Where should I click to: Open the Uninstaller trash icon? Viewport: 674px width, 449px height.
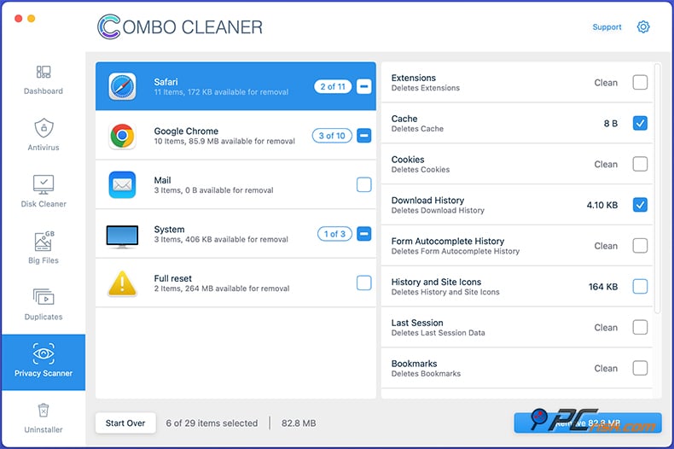coord(44,411)
